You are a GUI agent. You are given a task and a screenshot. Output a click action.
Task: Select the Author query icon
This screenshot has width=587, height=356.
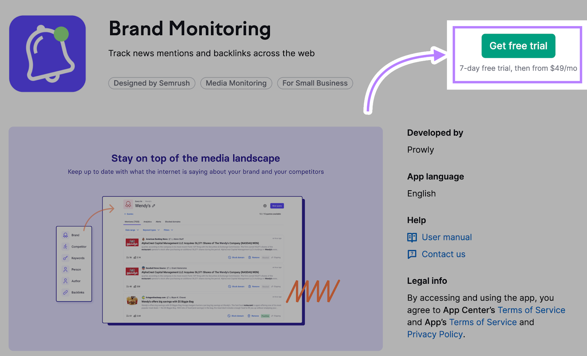(x=65, y=281)
